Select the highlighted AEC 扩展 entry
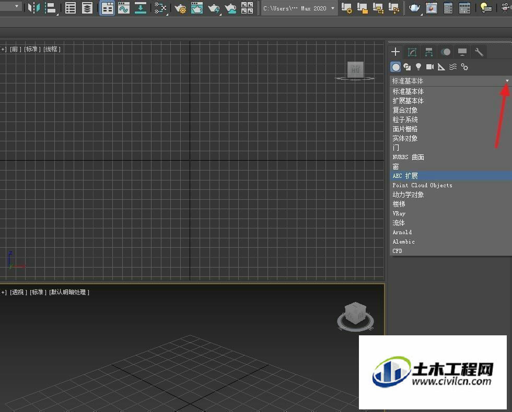The height and width of the screenshot is (412, 512). click(450, 176)
